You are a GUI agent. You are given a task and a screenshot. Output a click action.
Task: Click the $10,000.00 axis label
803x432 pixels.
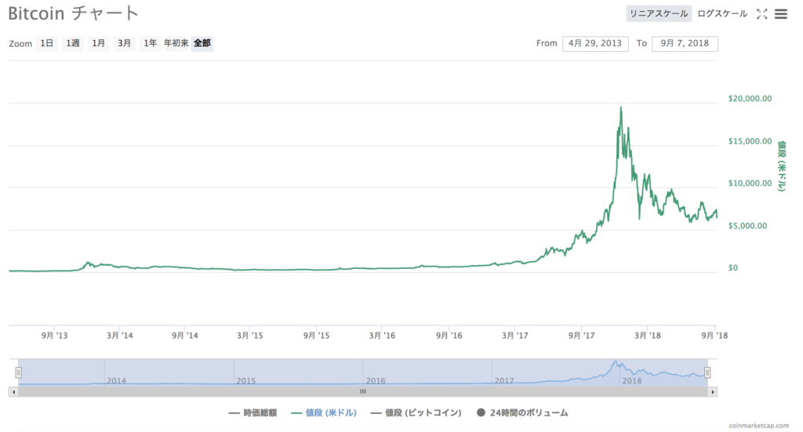[750, 183]
